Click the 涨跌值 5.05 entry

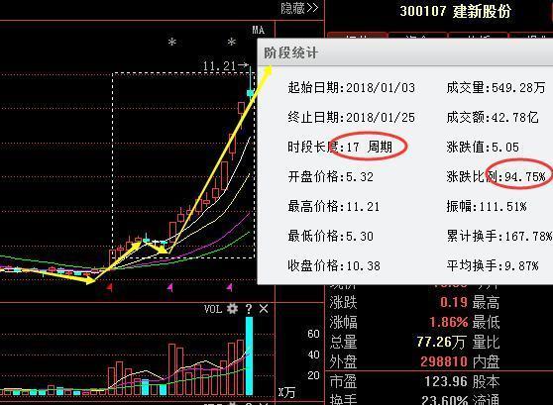click(483, 147)
